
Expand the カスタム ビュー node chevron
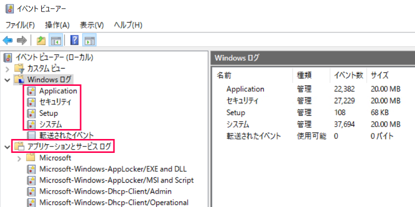[7, 69]
